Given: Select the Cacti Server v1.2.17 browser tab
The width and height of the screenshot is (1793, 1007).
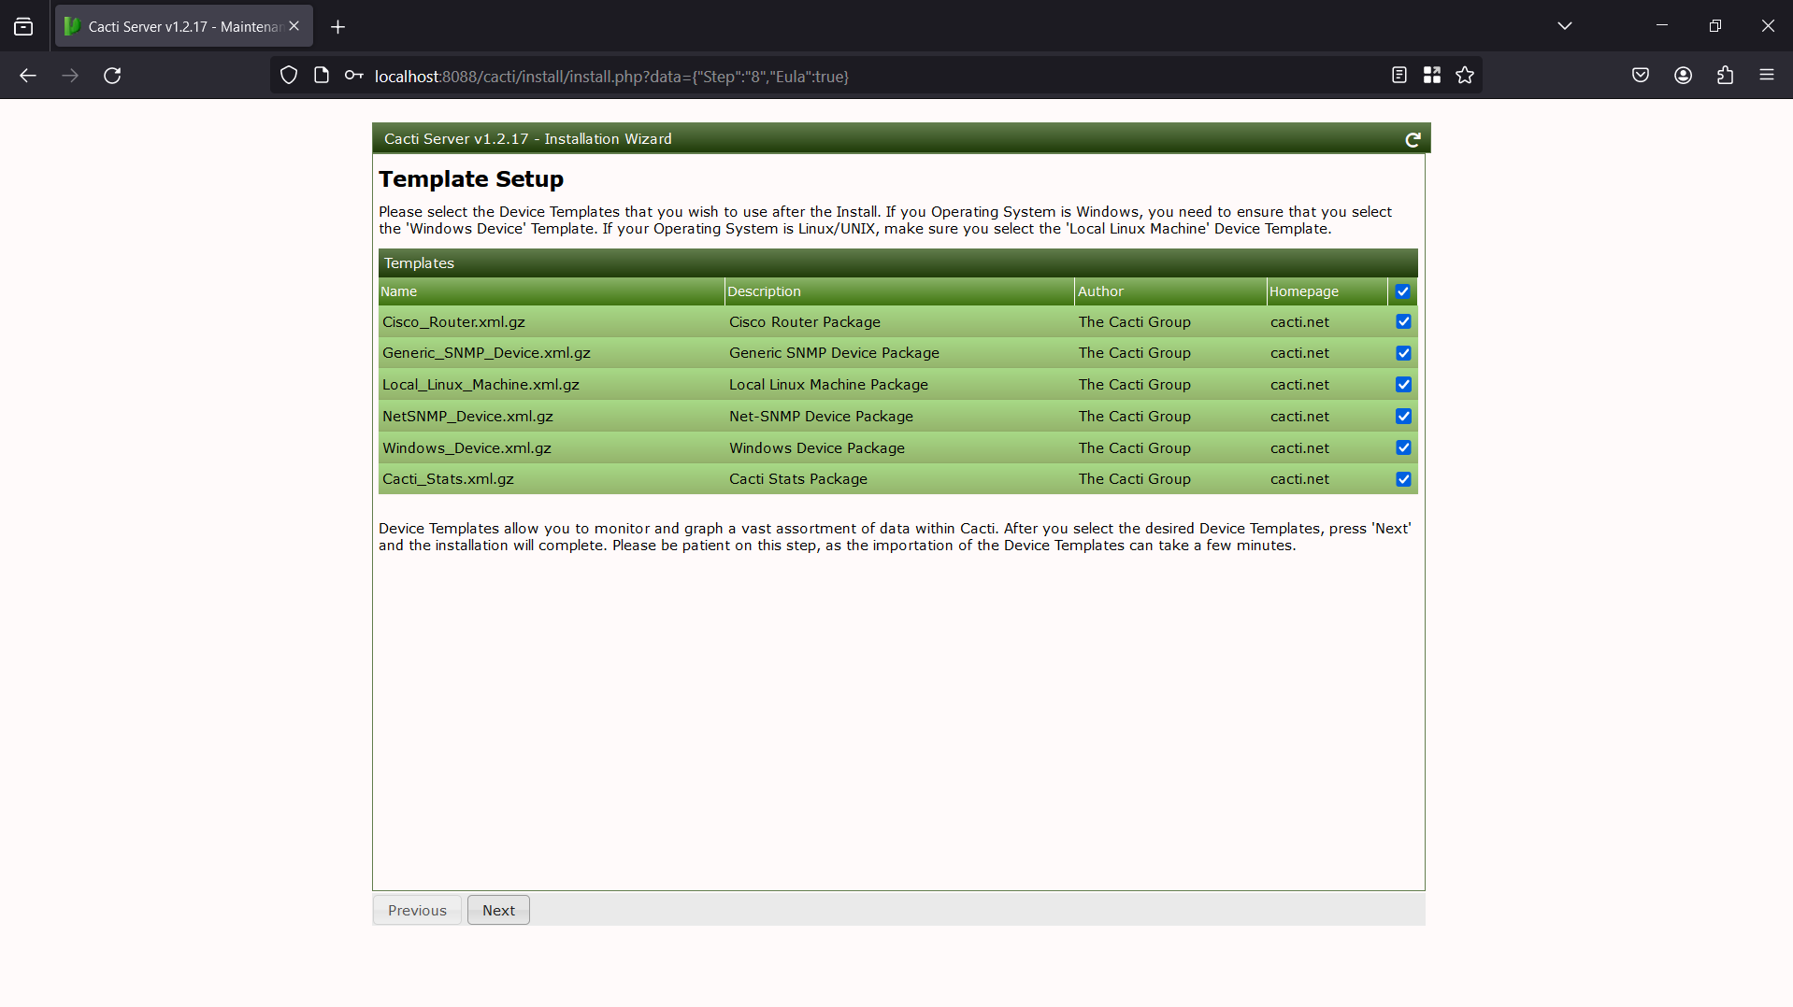Looking at the screenshot, I should point(184,26).
